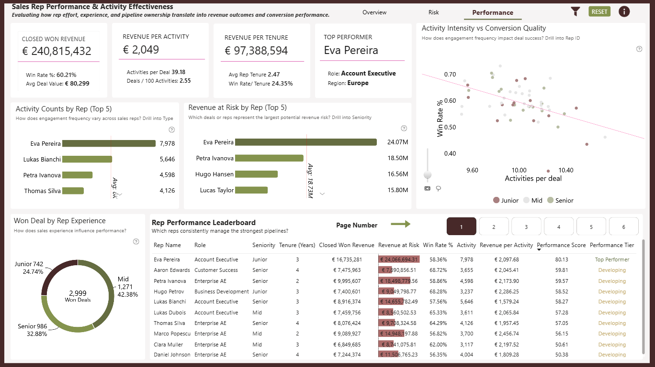Screen dimensions: 655x367
Task: Expand more reps in Revenue at Risk chart
Action: point(322,194)
